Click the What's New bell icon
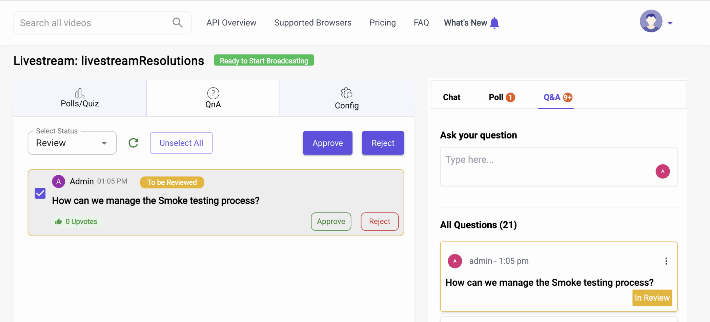710x322 pixels. pos(494,23)
